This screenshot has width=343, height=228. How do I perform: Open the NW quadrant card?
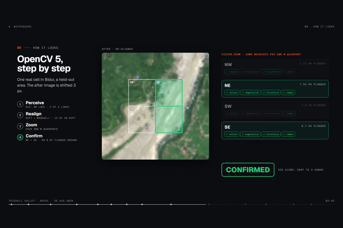click(x=275, y=68)
